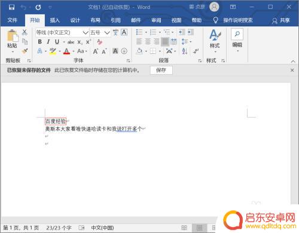The height and width of the screenshot is (233, 299).
Task: Increase font size with grow icon
Action: click(x=96, y=51)
